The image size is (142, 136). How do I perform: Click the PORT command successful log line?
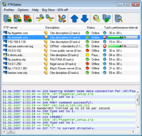click(69, 102)
